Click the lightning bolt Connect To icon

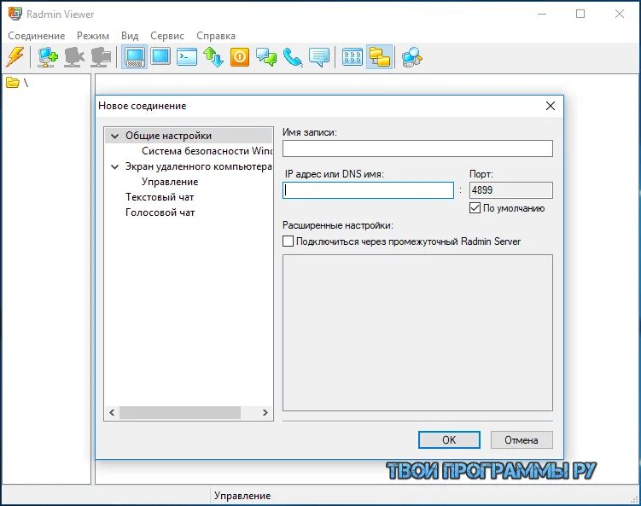(15, 56)
